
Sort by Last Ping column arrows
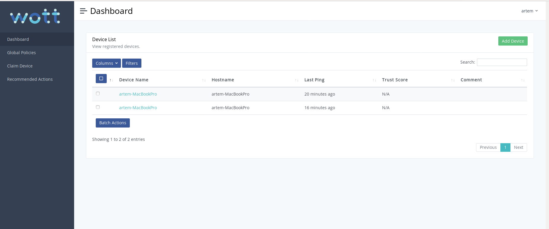pyautogui.click(x=374, y=80)
